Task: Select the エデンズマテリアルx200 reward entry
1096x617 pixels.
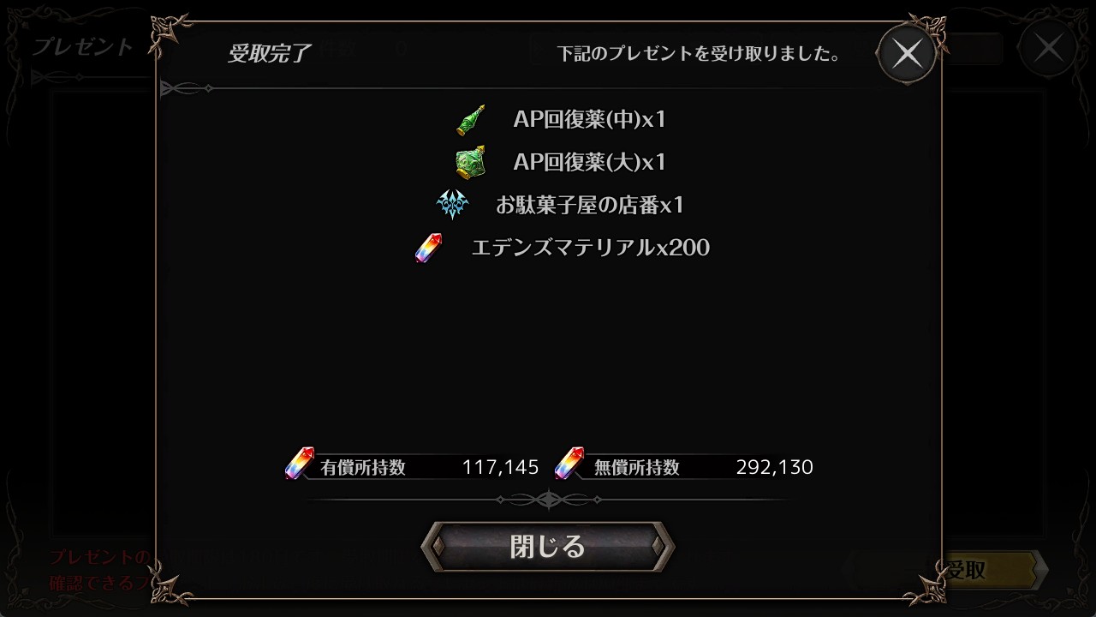Action: click(x=591, y=248)
